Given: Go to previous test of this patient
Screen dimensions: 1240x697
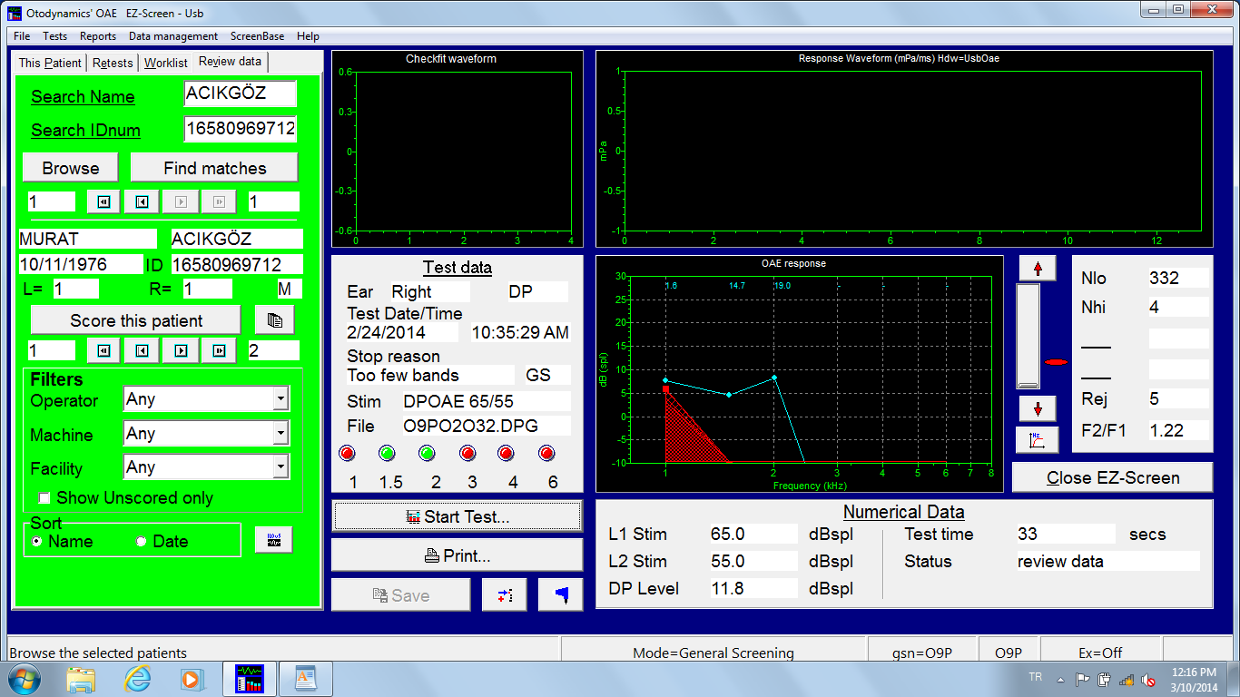Looking at the screenshot, I should click(141, 350).
